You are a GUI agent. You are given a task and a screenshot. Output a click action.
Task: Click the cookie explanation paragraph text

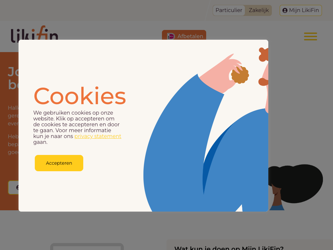[77, 127]
